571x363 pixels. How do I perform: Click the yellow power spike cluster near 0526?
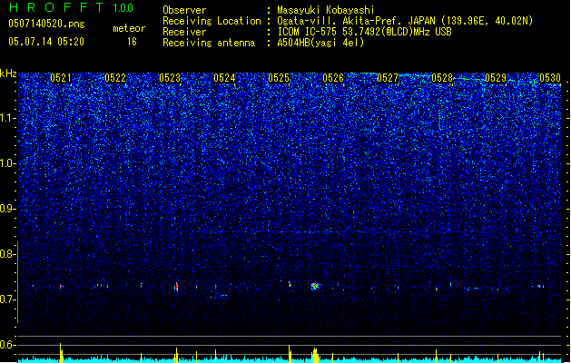[315, 356]
